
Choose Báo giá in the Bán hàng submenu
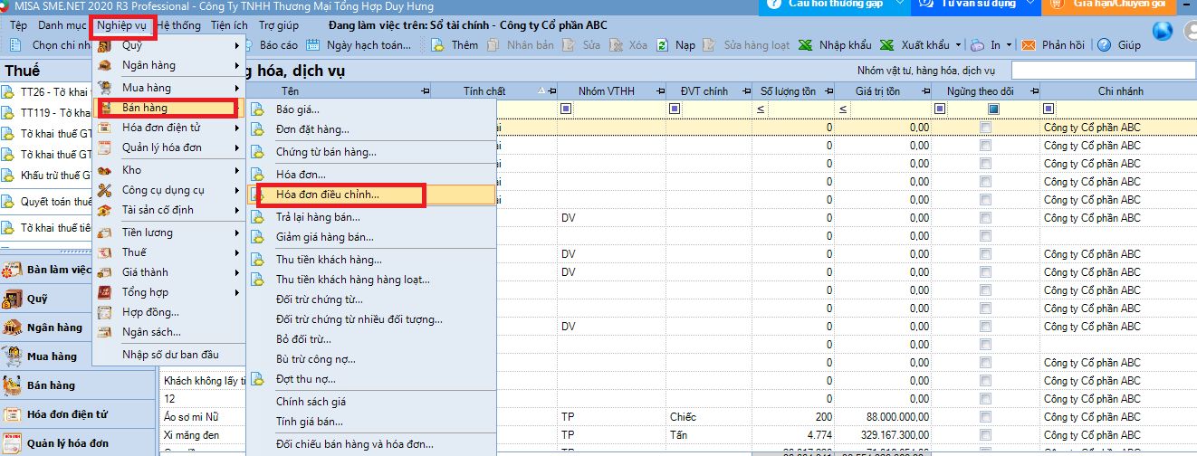(x=372, y=109)
